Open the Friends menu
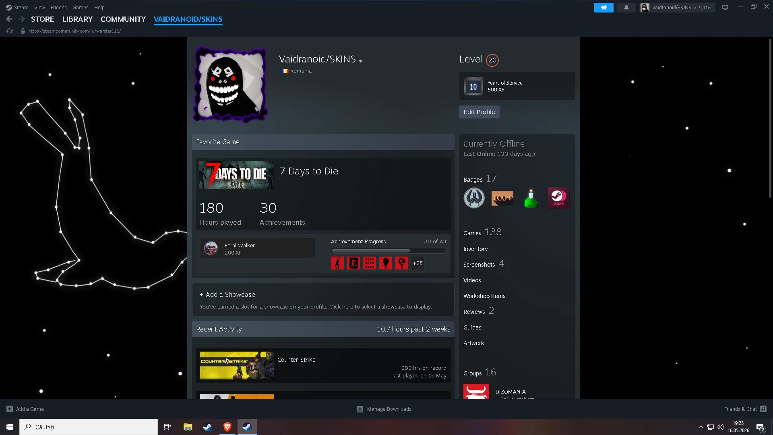Screen dimensions: 773x435 pyautogui.click(x=58, y=7)
